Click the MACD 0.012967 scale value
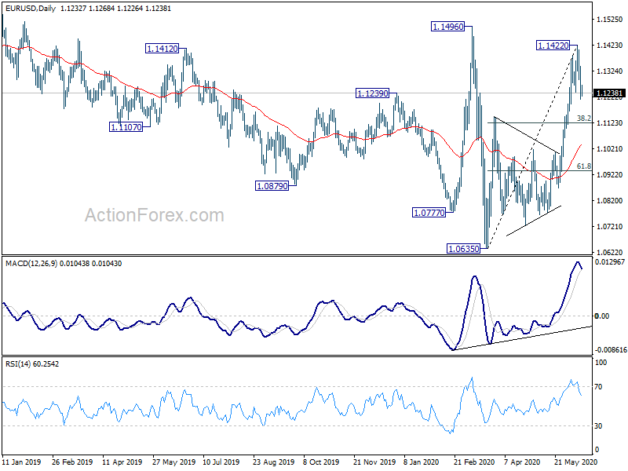This screenshot has width=628, height=471. click(610, 262)
